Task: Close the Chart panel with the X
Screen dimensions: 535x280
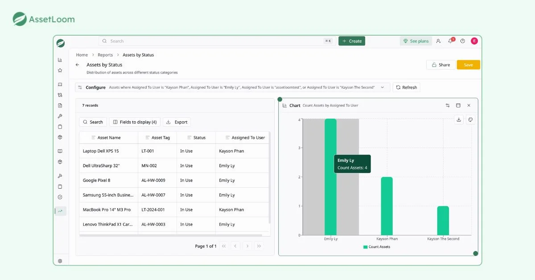Action: (x=469, y=106)
